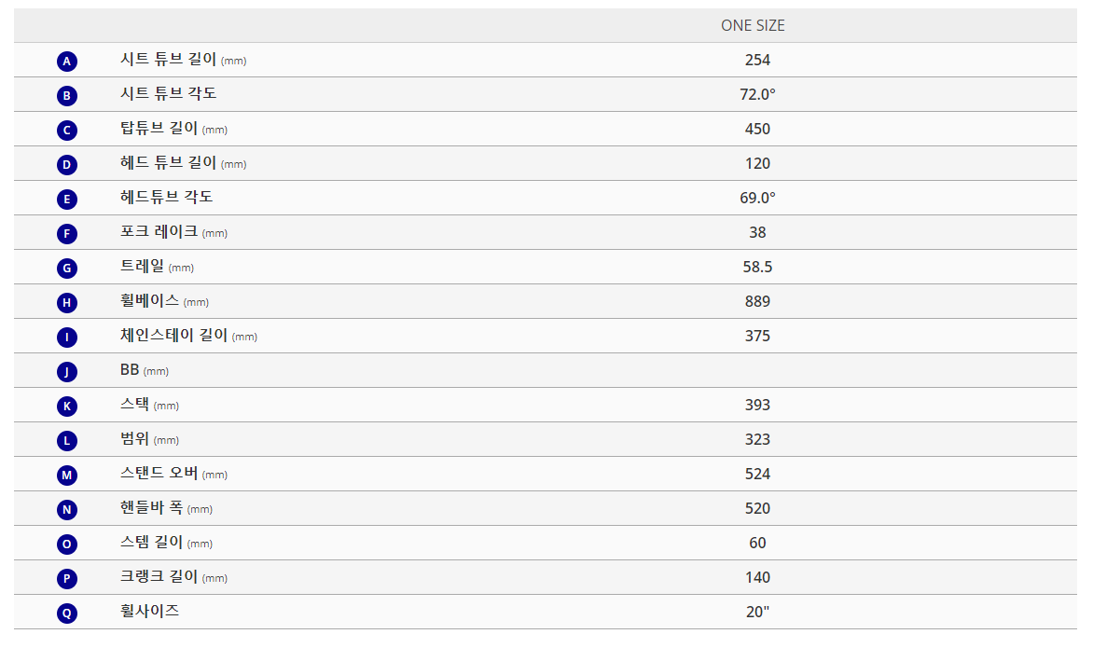Click the 크랭크 길이 row label
The height and width of the screenshot is (648, 1093).
point(159,576)
